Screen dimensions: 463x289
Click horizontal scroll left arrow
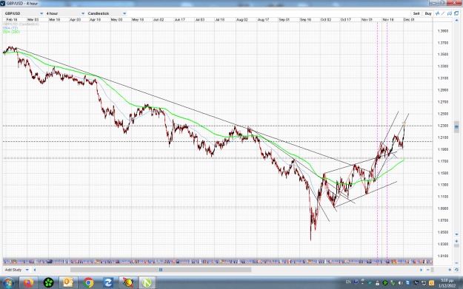coord(35,270)
